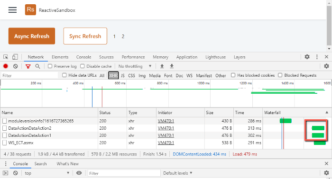Switch to Elements tab
Image resolution: width=332 pixels, height=179 pixels.
tap(60, 57)
